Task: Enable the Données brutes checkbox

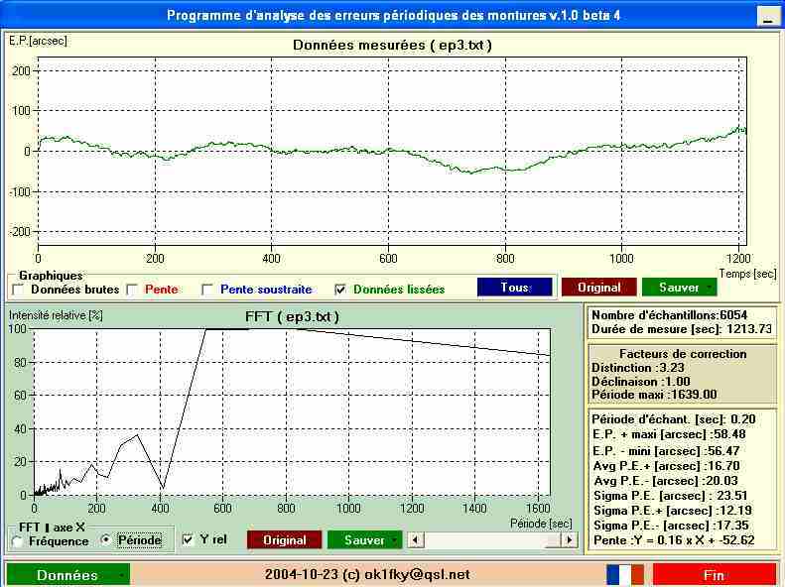Action: [x=18, y=290]
